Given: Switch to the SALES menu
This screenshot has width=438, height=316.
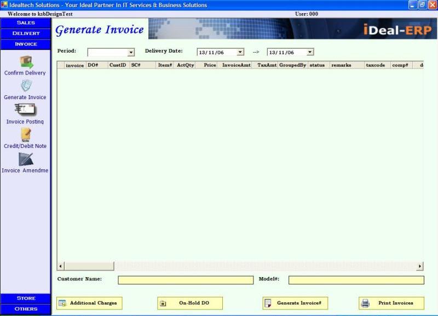Looking at the screenshot, I should click(25, 22).
